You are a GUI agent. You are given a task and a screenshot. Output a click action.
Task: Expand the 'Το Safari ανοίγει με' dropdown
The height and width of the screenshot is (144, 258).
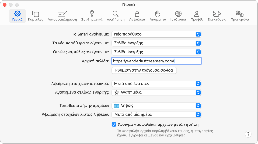tap(156, 34)
